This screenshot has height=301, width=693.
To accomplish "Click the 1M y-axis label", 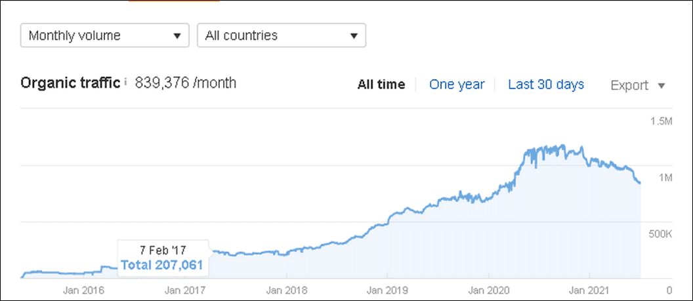I will pos(664,178).
